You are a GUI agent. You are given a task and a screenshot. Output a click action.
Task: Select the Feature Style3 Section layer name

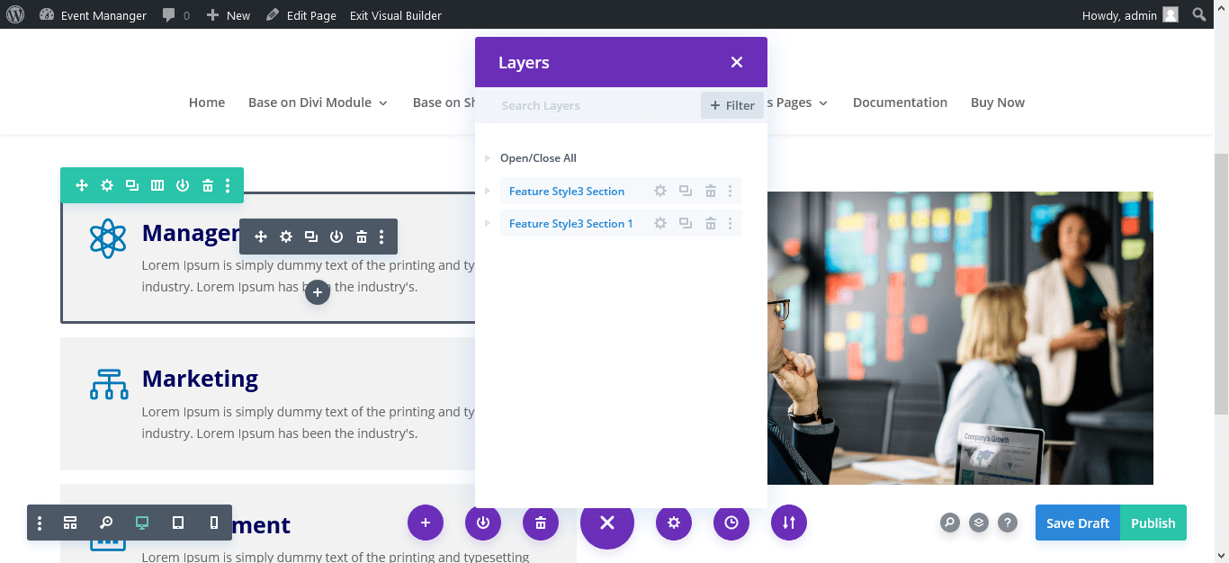click(x=567, y=192)
